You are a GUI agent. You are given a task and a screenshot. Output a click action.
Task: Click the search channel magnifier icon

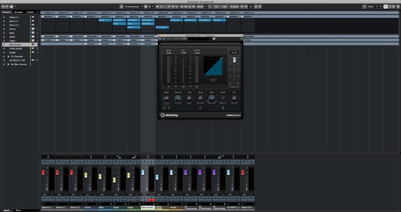click(121, 6)
